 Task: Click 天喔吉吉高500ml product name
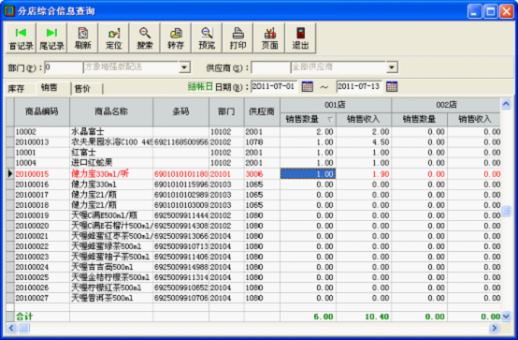point(102,267)
